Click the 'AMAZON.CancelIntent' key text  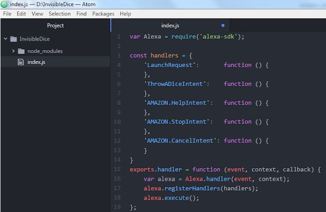180,141
